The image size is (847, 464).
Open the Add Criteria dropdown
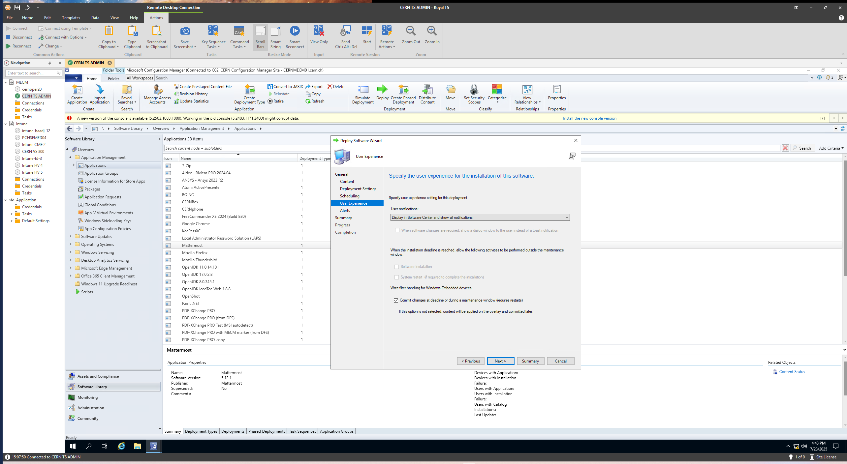[x=831, y=148]
